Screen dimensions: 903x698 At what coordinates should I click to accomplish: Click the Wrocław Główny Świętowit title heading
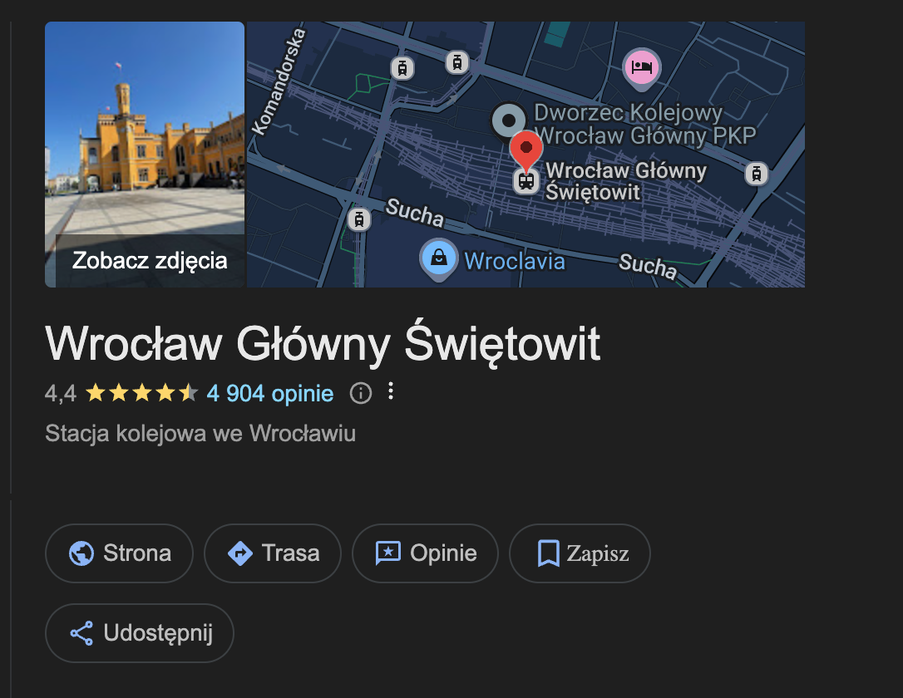click(323, 343)
